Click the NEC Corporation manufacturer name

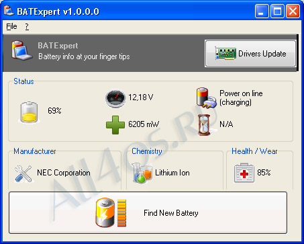(64, 173)
